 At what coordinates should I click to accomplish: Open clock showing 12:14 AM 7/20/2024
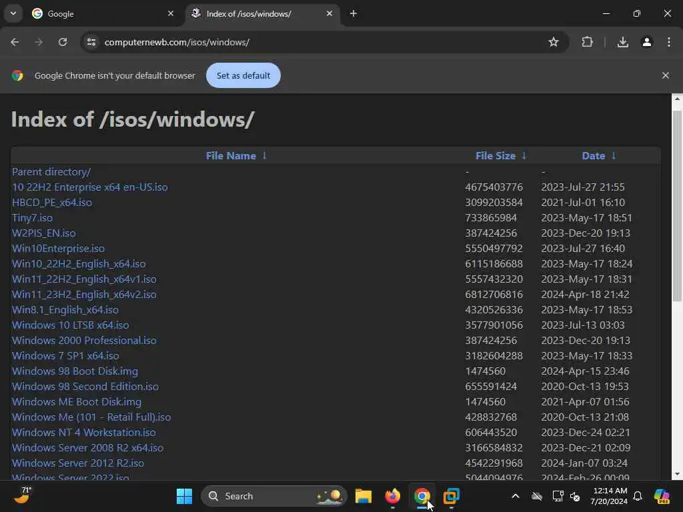(609, 496)
